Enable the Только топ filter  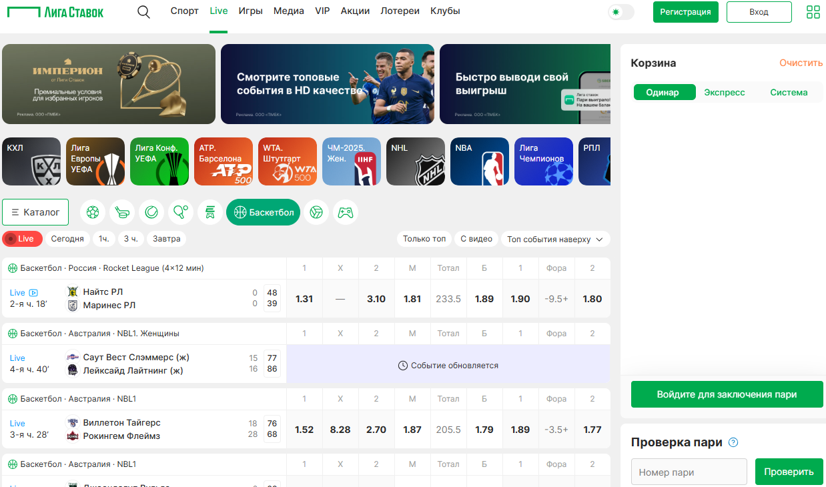point(424,239)
